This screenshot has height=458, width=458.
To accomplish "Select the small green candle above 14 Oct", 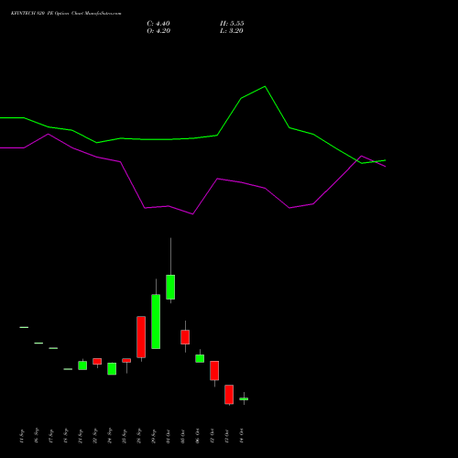I will (x=244, y=398).
